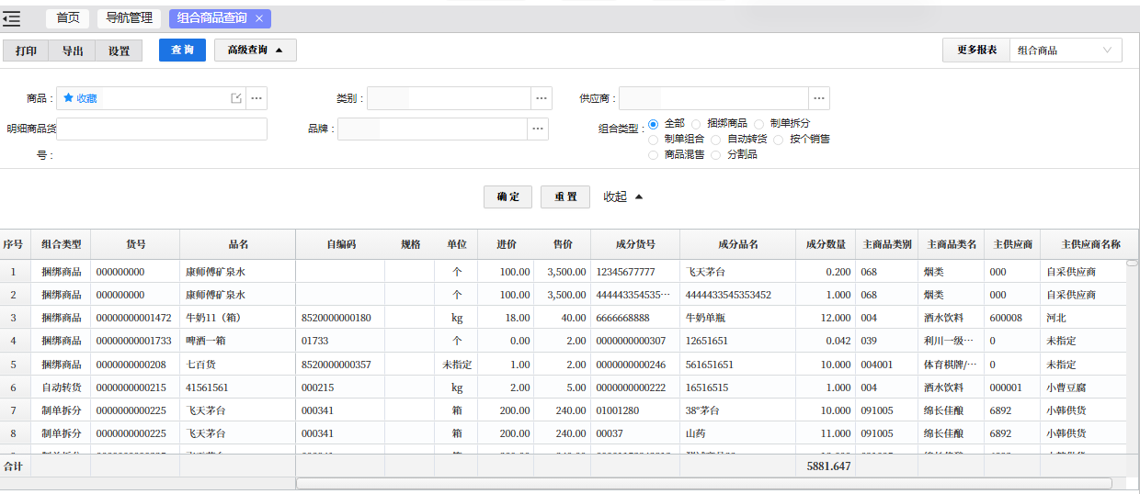Click the 38°茅台 component cell
This screenshot has width=1140, height=494.
coord(738,410)
